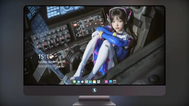The image size is (189, 106).
Task: Open the yellow Notes app in dock
Action: pos(94,82)
